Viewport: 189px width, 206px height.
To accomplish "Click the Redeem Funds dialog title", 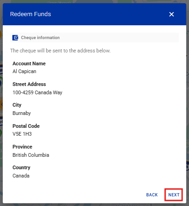I will pos(30,14).
